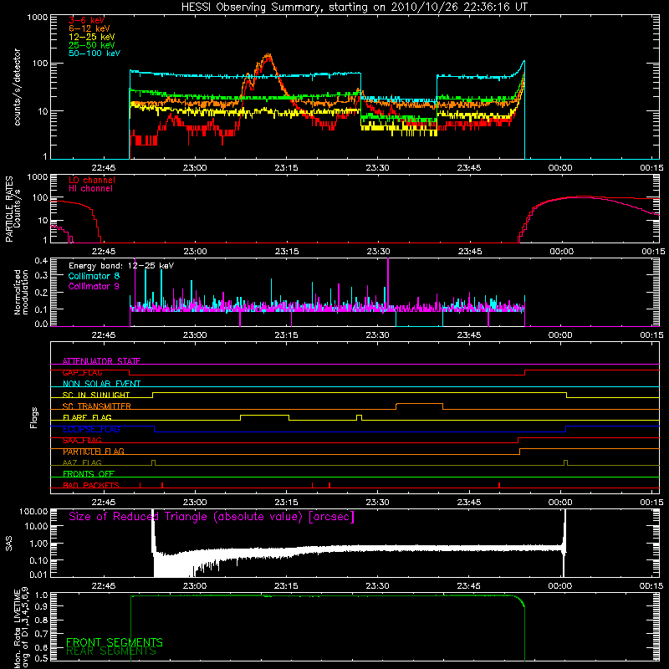Click the ECLIPSE_FLAG label
Image resolution: width=669 pixels, height=669 pixels.
pyautogui.click(x=91, y=429)
